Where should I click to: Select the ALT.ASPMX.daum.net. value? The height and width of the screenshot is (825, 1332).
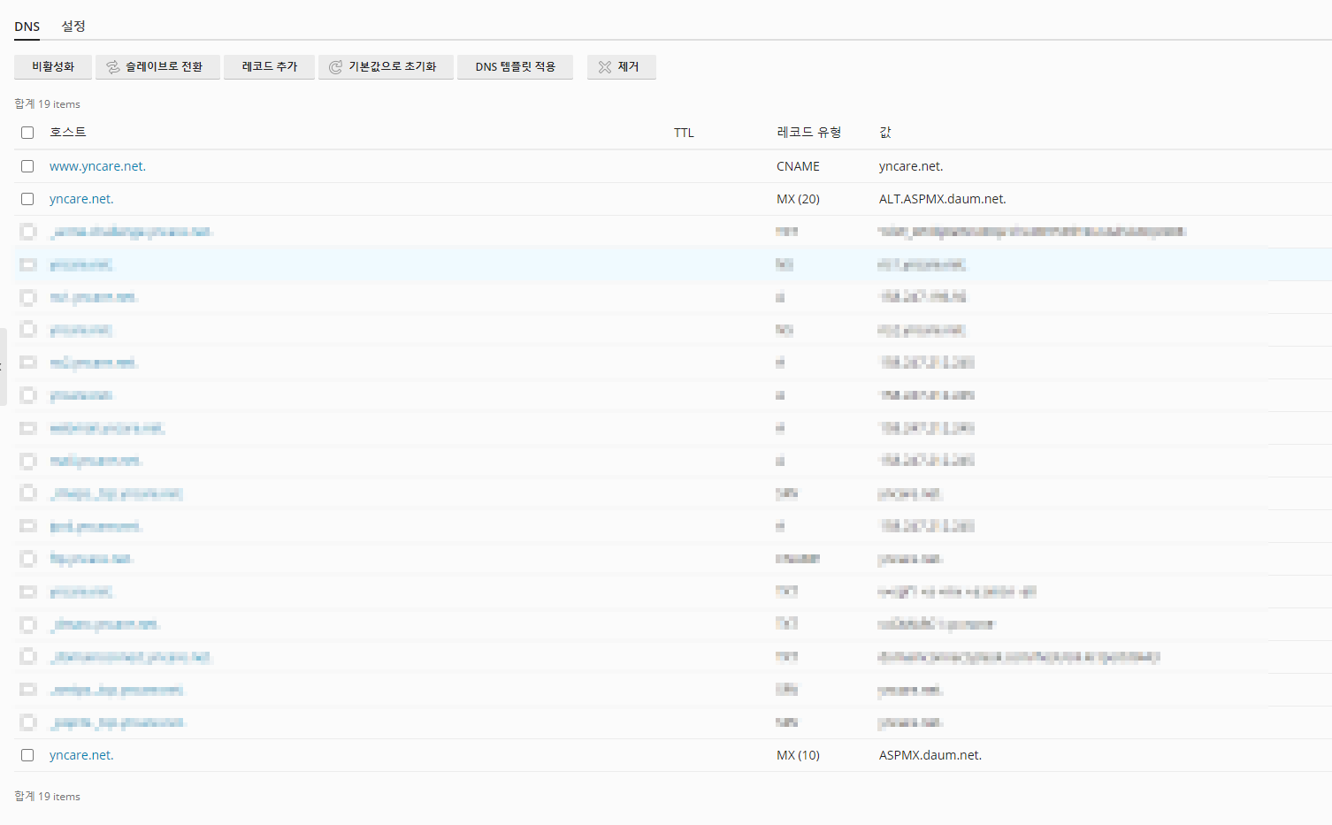point(942,199)
